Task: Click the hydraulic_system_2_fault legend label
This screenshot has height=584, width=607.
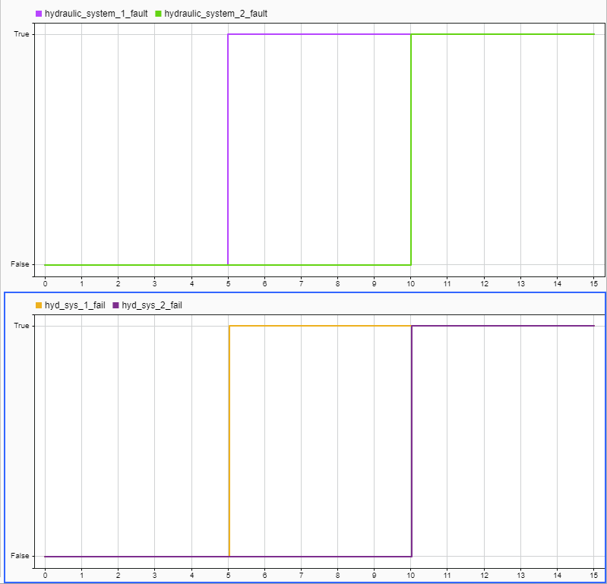Action: pyautogui.click(x=216, y=14)
